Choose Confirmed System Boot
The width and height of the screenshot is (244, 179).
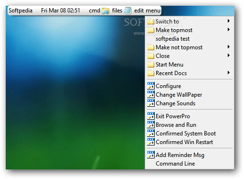pyautogui.click(x=190, y=134)
